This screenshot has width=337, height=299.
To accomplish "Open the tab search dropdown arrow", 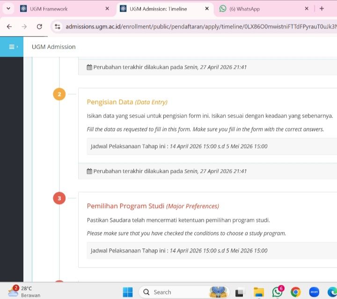I will click(x=8, y=8).
